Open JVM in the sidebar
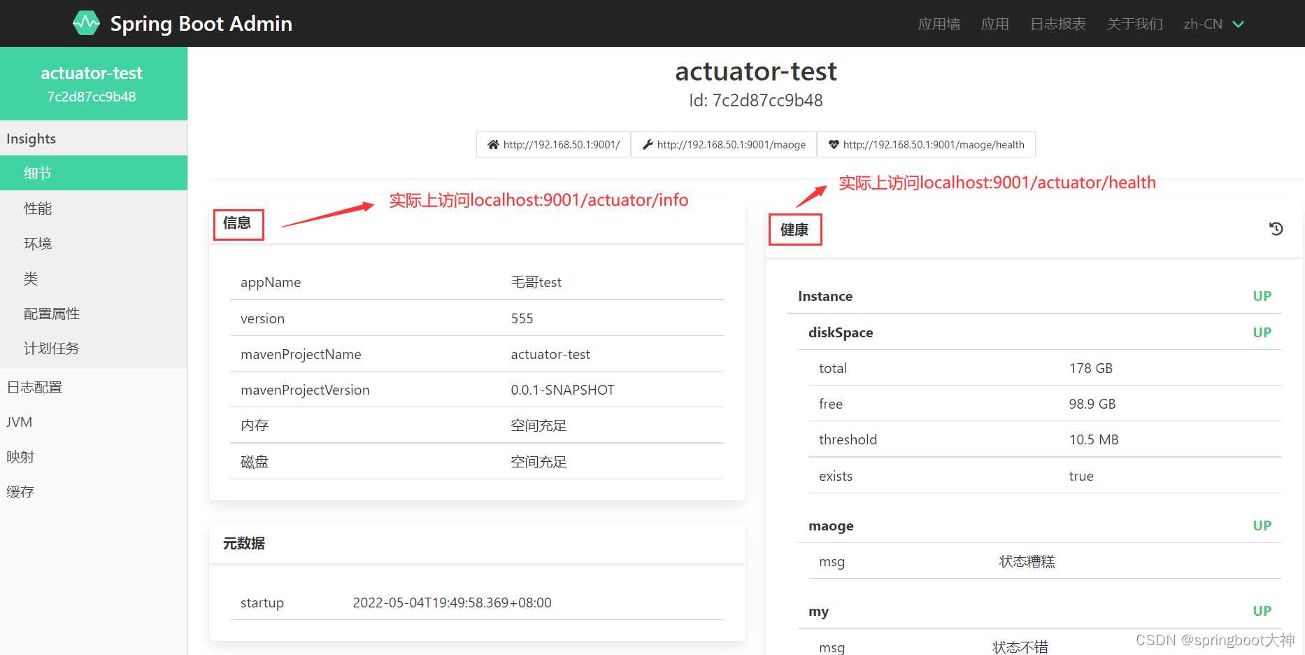This screenshot has width=1305, height=655. [94, 422]
